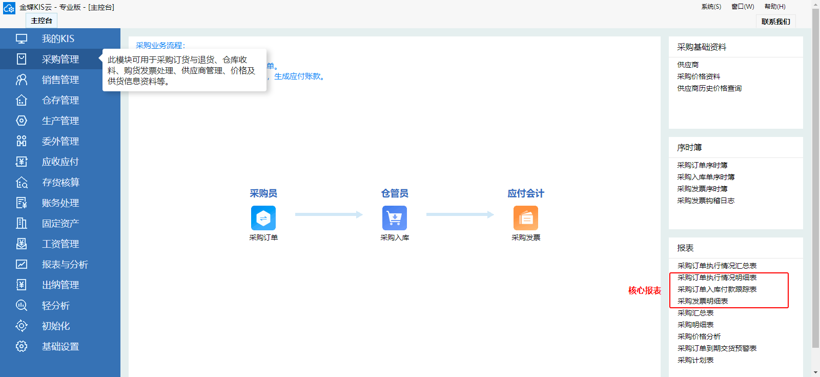The height and width of the screenshot is (377, 820).
Task: Open 采购发票序时簿 link
Action: (x=702, y=189)
